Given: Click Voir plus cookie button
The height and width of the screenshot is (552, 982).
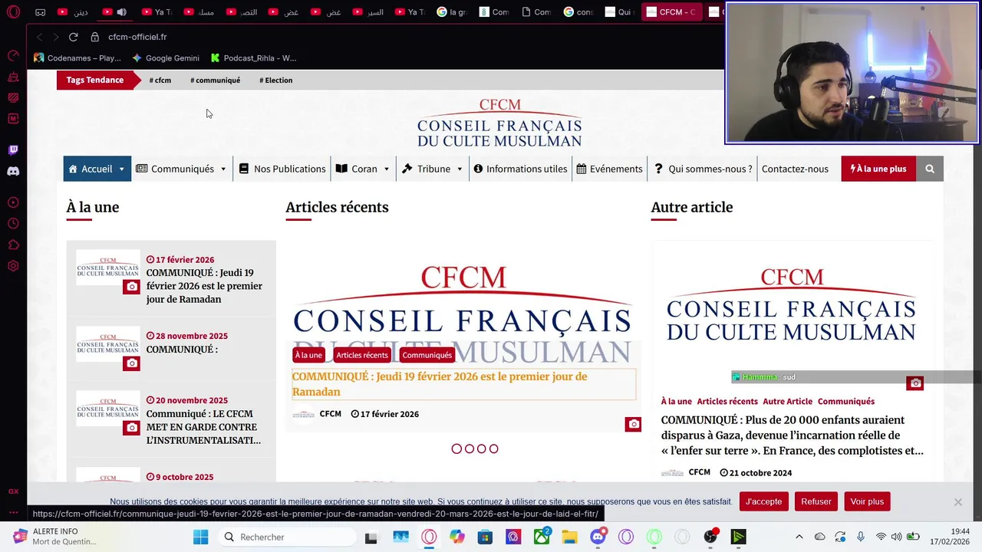Looking at the screenshot, I should [867, 501].
